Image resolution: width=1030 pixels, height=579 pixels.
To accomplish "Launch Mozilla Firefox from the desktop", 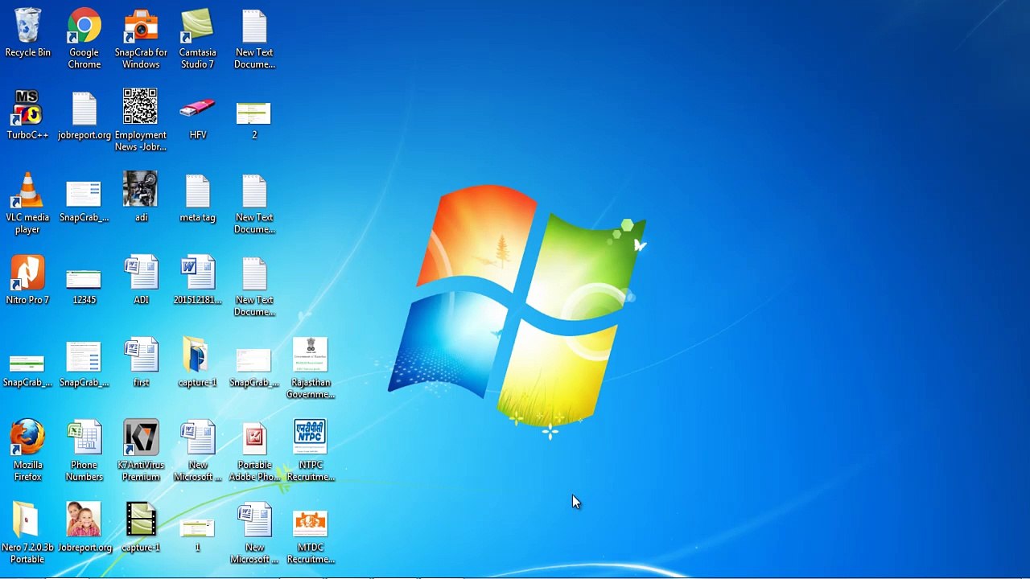I will click(27, 450).
